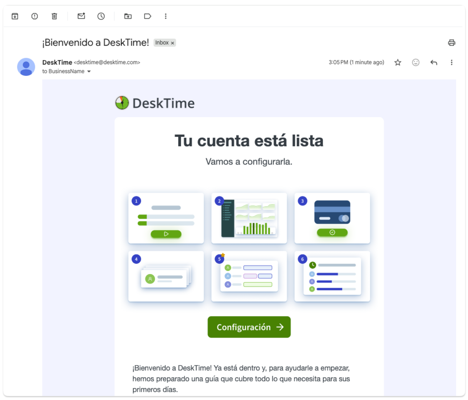Click the sender avatar icon
The width and height of the screenshot is (468, 400).
pos(26,67)
